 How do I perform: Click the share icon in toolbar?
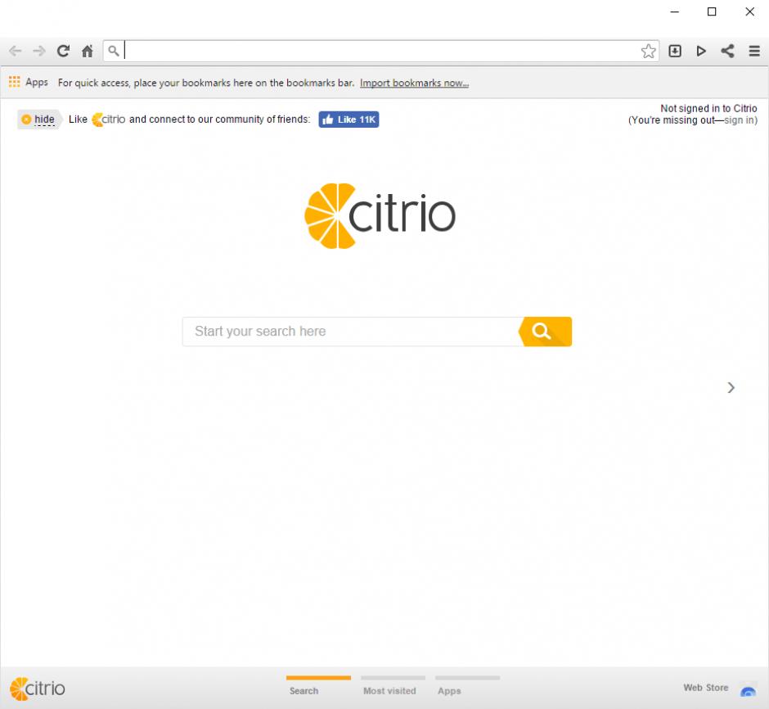pos(727,51)
